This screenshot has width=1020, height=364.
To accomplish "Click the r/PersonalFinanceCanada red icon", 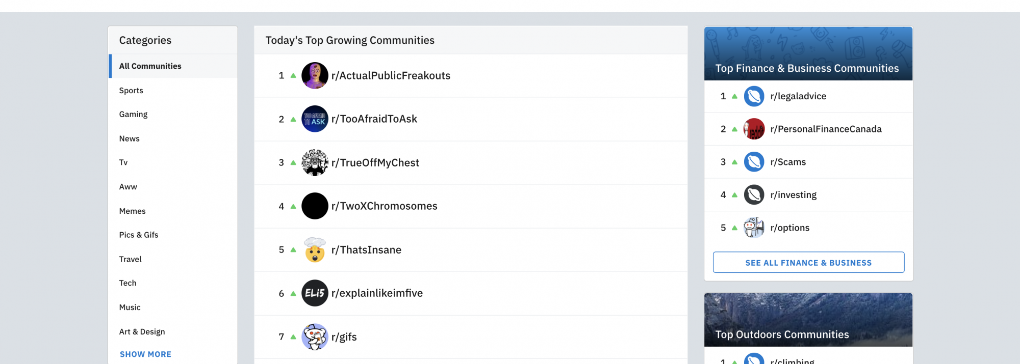I will click(x=754, y=129).
